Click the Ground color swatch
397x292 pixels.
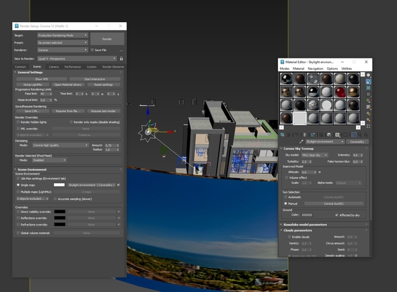[307, 215]
